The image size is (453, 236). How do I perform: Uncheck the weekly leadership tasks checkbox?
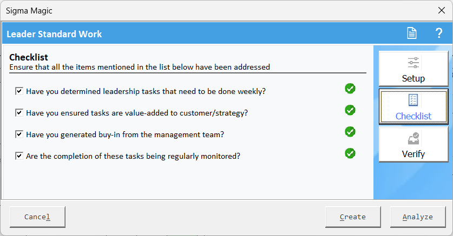(19, 91)
